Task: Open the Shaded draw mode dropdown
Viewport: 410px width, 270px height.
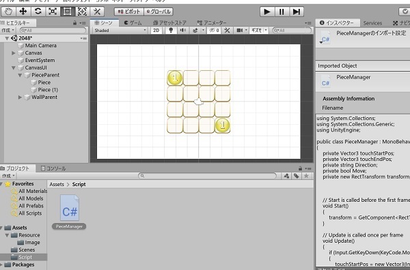Action: (120, 31)
